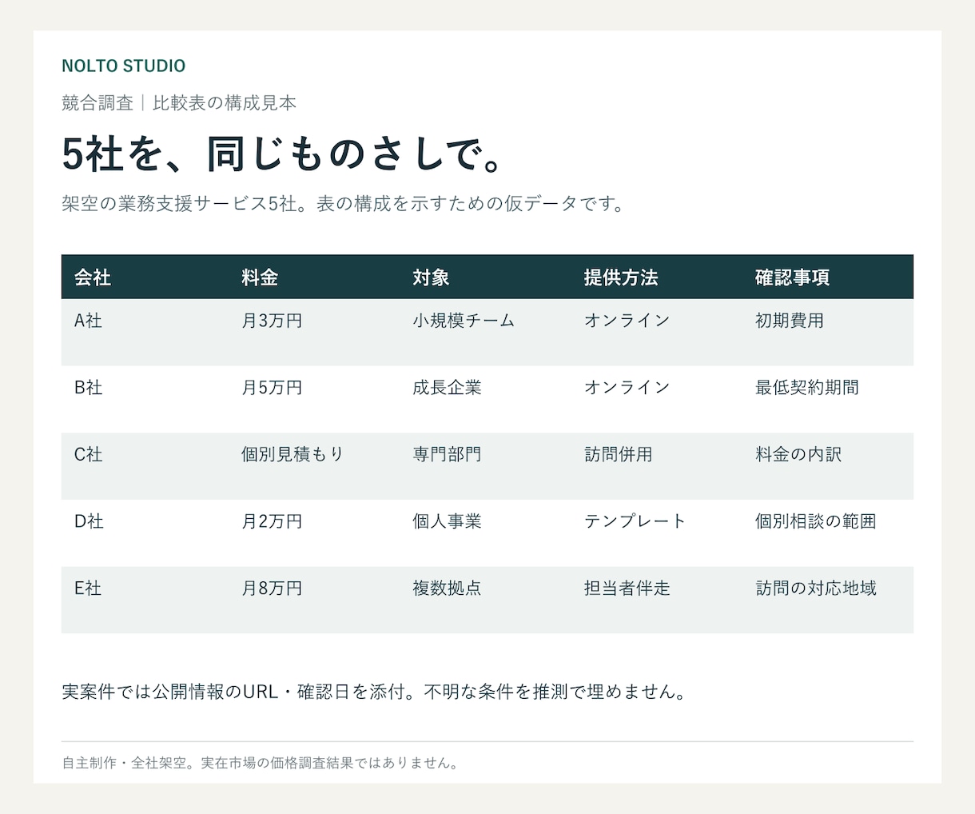The height and width of the screenshot is (814, 975).
Task: Click the 確認事項 column header
Action: click(792, 277)
